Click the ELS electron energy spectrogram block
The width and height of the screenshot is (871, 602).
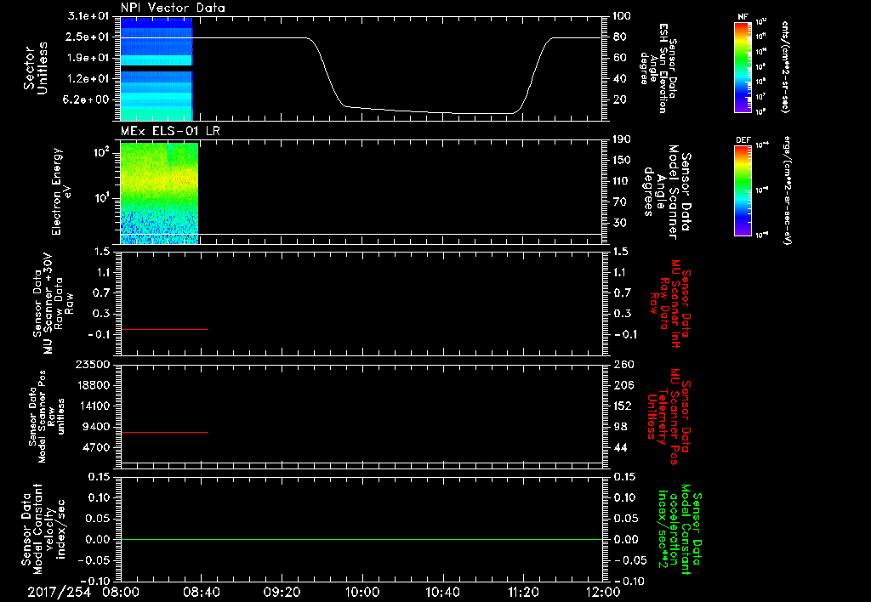click(159, 193)
